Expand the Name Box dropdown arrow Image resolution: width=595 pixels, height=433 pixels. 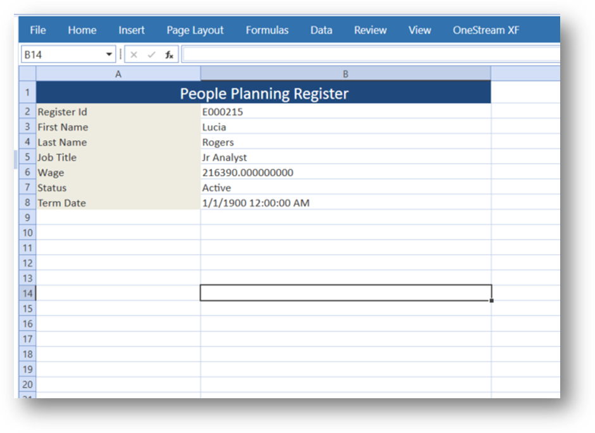coord(109,55)
